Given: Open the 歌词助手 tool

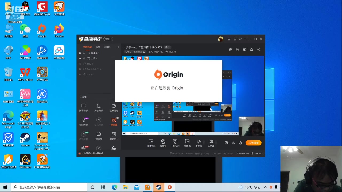Looking at the screenshot, I should tap(114, 136).
